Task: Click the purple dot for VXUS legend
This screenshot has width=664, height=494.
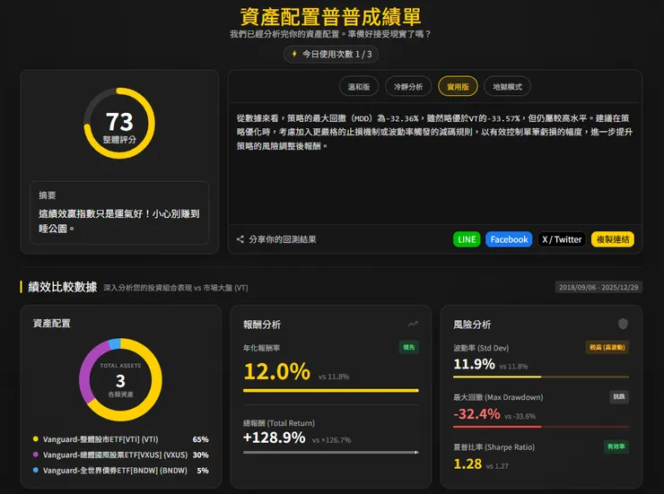Action: click(36, 455)
